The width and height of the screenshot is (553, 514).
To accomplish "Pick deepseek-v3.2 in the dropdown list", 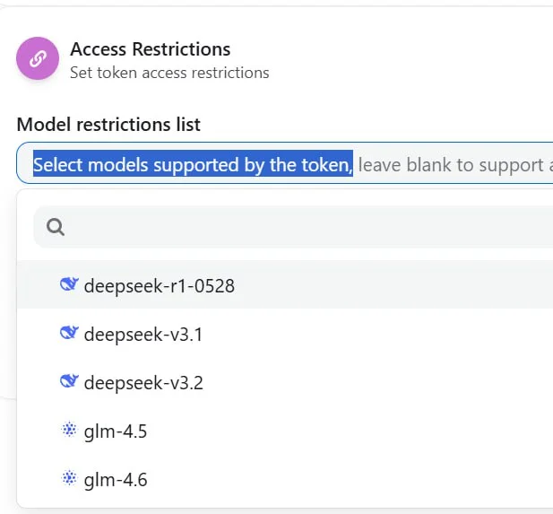I will (143, 383).
